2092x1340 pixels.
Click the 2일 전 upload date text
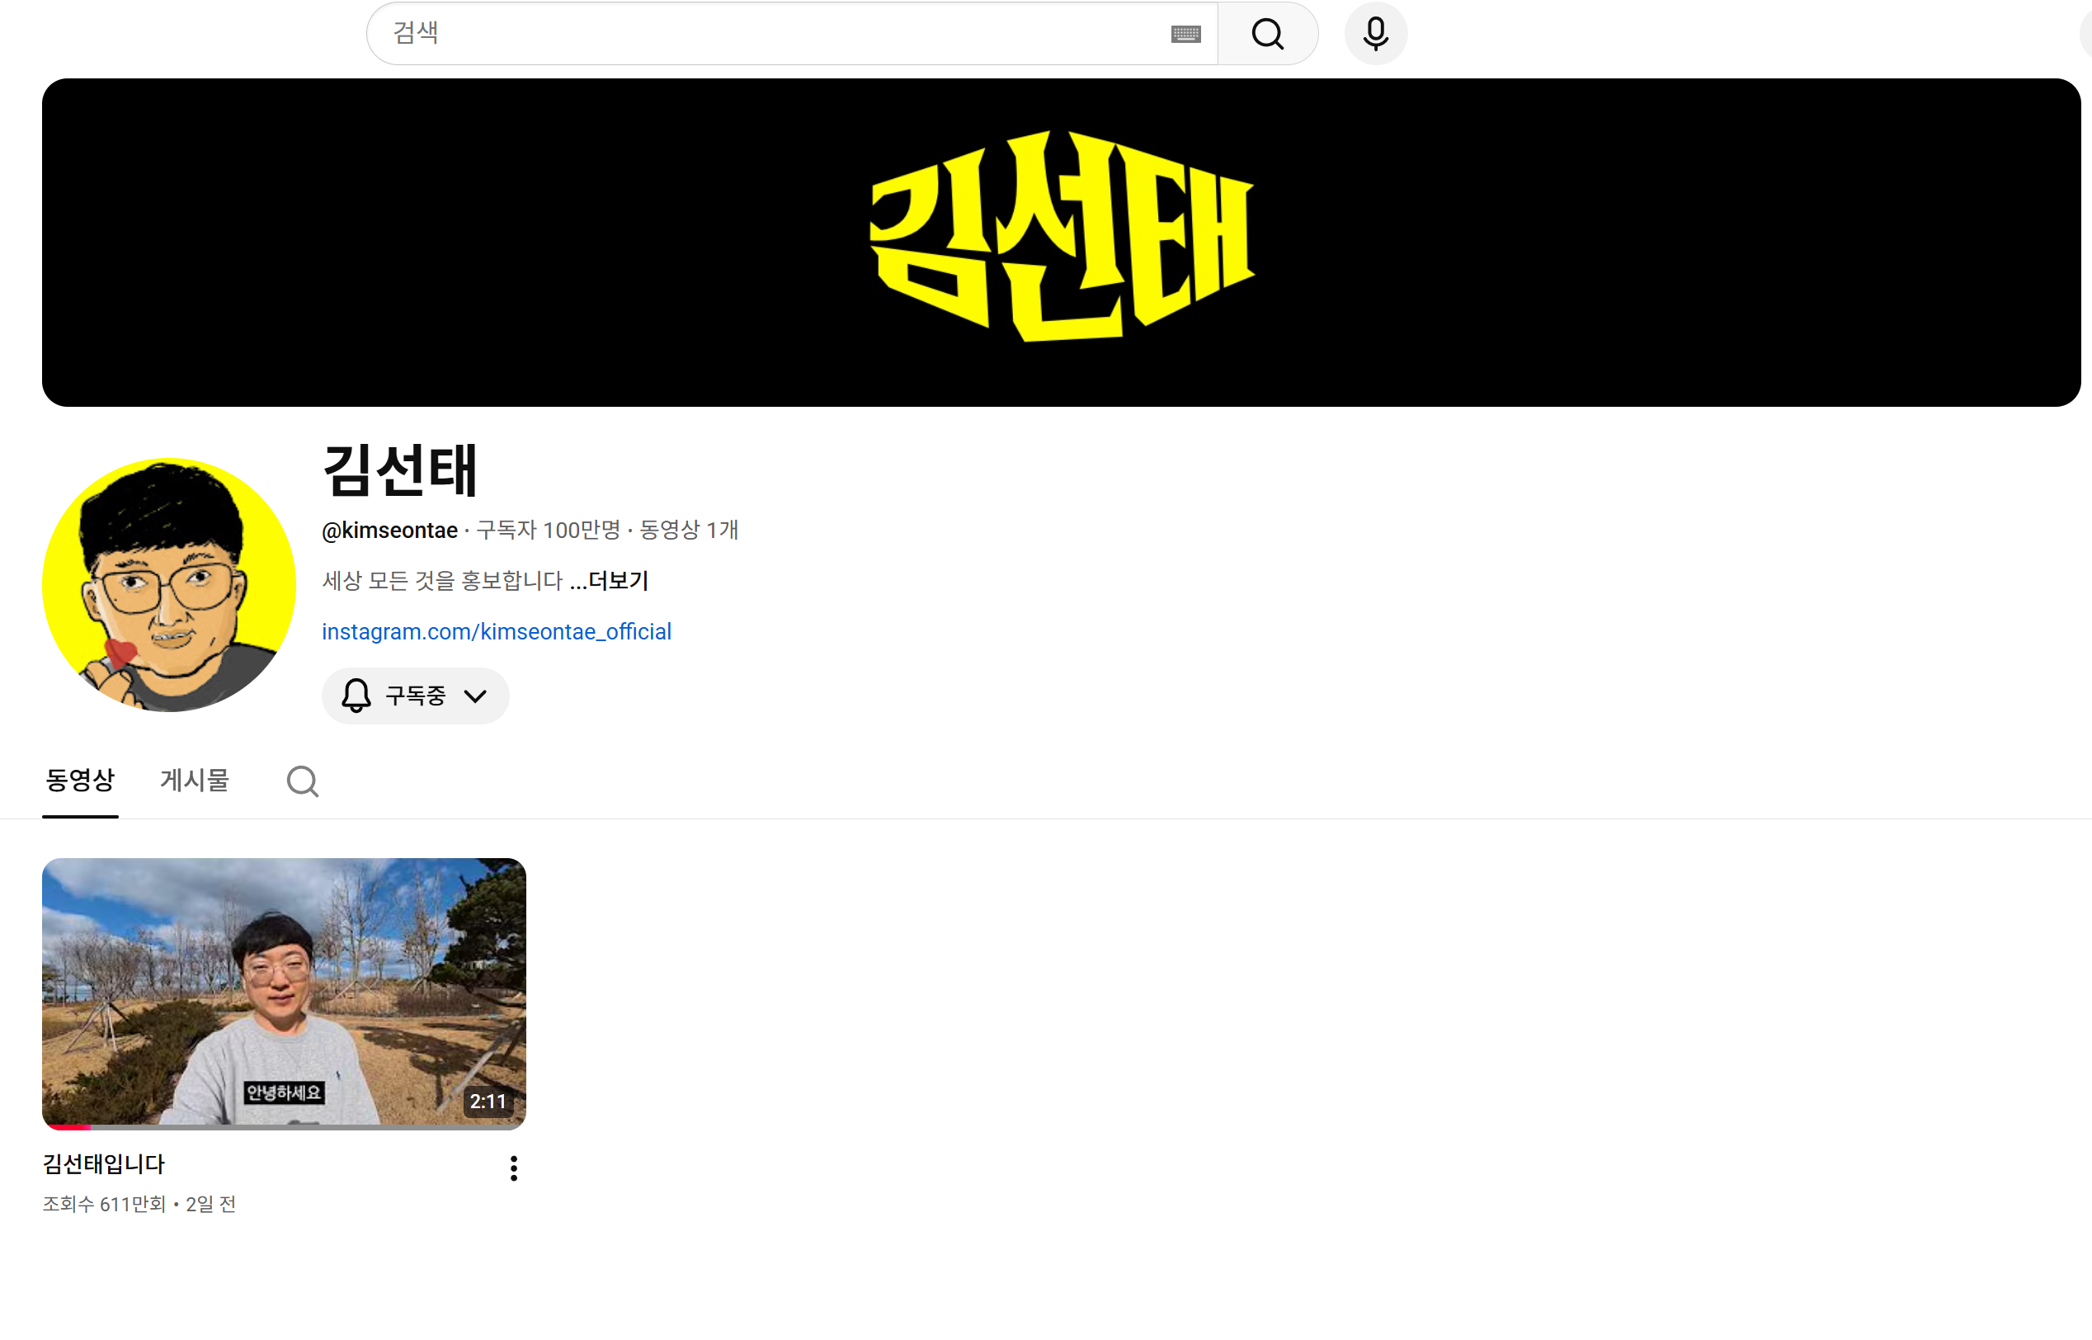210,1204
